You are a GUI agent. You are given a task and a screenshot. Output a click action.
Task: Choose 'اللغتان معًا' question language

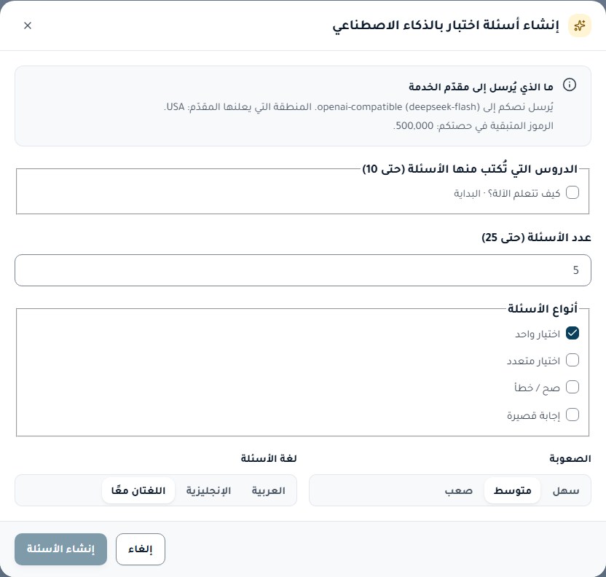(x=138, y=490)
